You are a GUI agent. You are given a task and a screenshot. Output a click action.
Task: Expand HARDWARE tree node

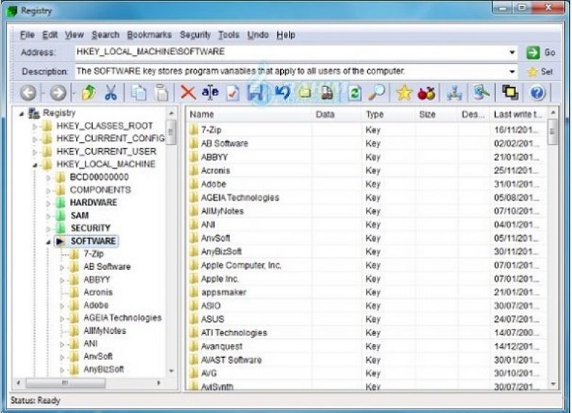pos(48,203)
